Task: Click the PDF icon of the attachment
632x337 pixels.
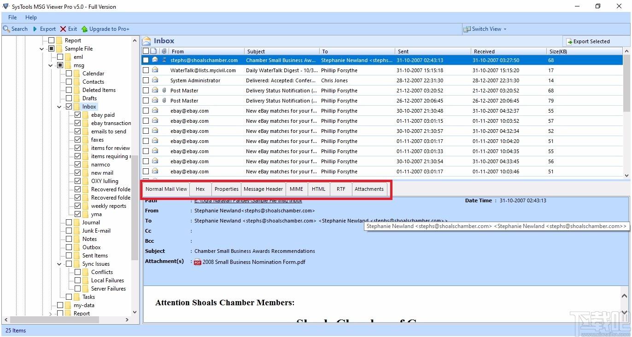Action: point(198,262)
